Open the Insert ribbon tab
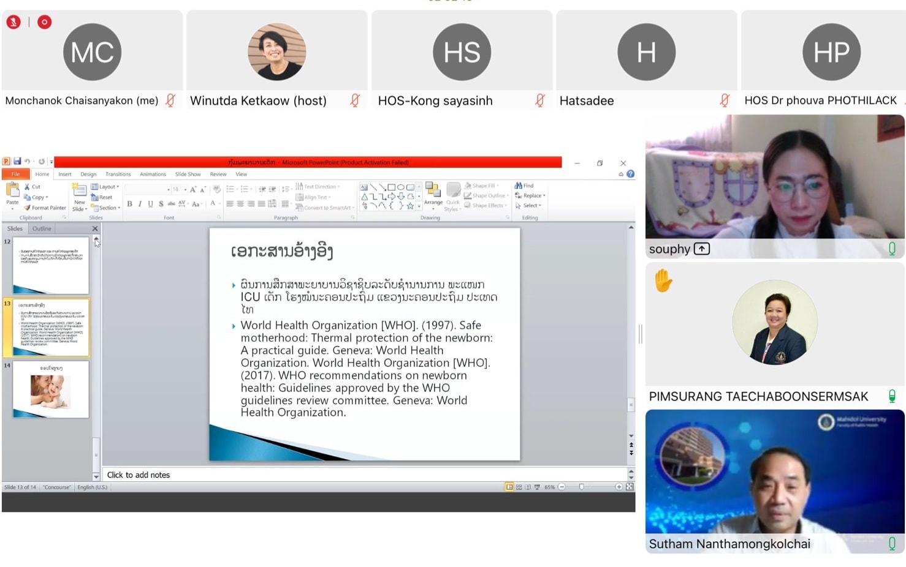The height and width of the screenshot is (567, 906). [65, 174]
